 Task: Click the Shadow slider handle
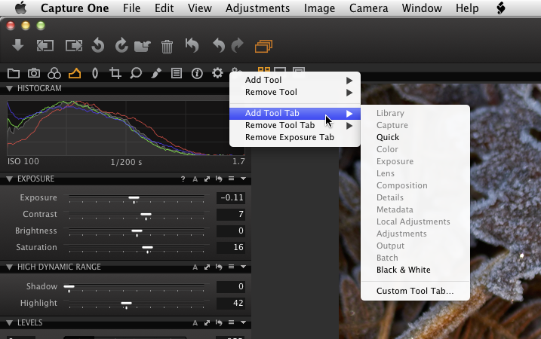(x=69, y=287)
